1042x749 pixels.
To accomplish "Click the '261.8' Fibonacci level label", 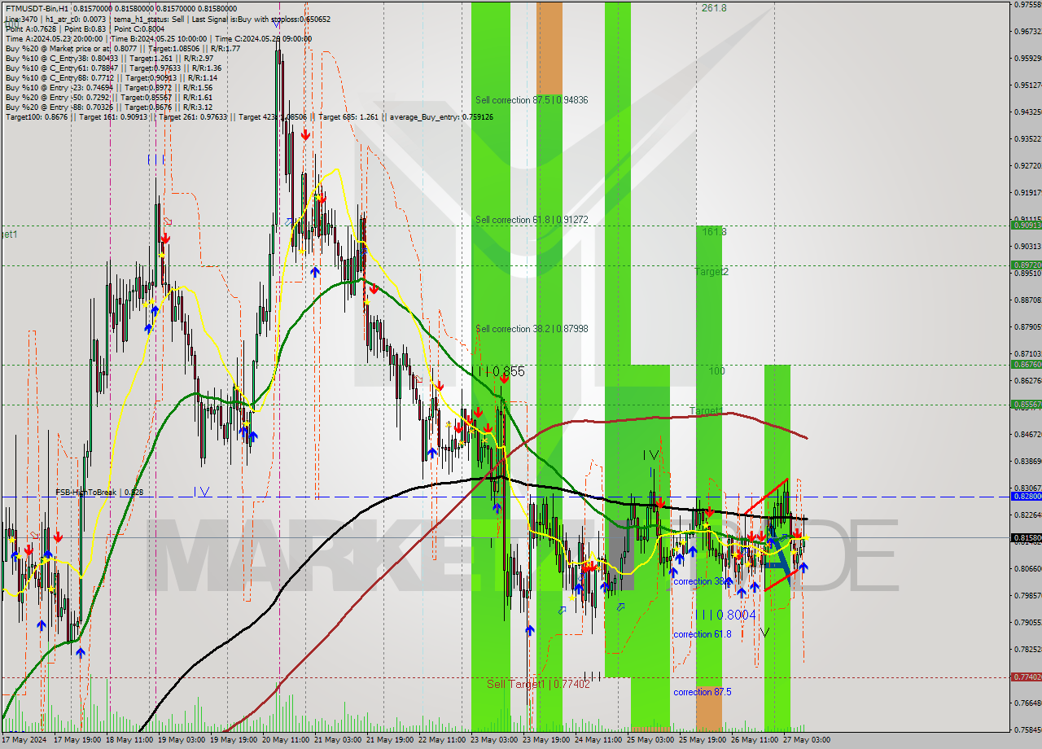I will coord(714,8).
